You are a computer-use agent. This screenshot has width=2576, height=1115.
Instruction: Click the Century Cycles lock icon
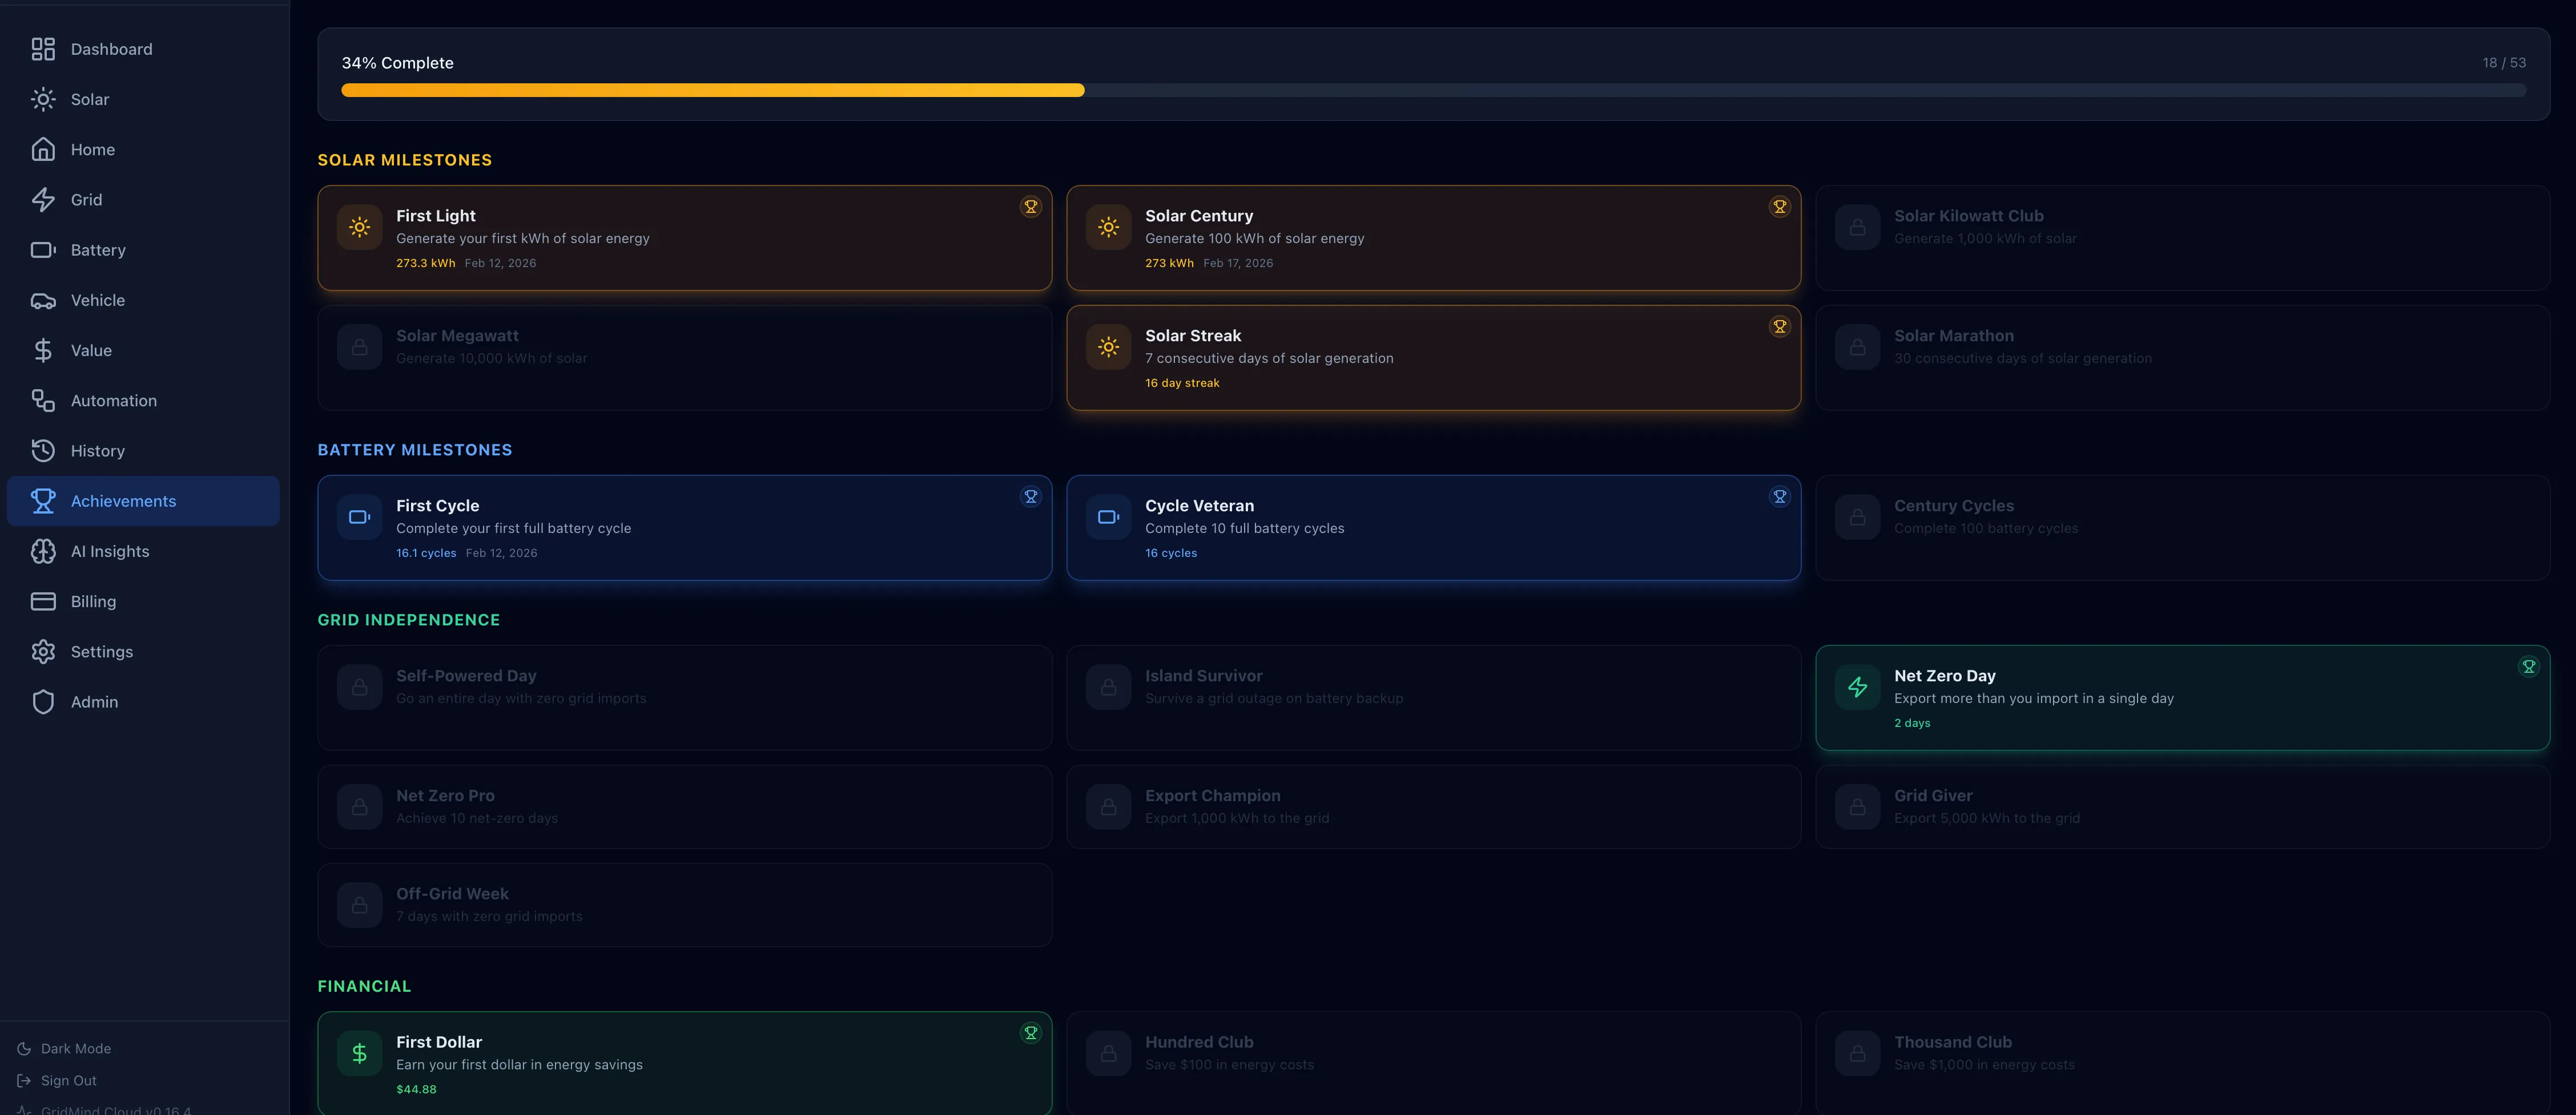tap(1858, 518)
